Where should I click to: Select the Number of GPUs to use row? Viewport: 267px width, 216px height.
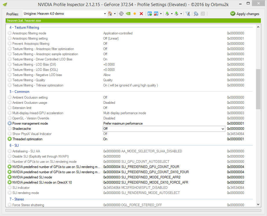coord(44,162)
